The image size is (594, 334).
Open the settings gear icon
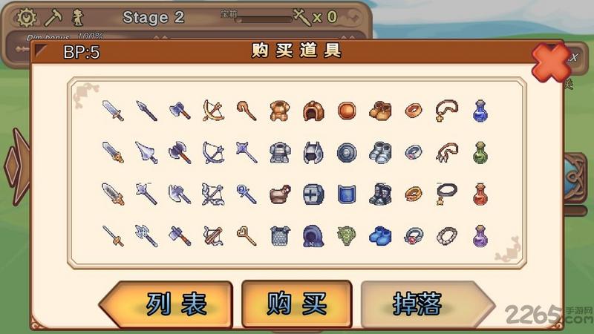26,18
